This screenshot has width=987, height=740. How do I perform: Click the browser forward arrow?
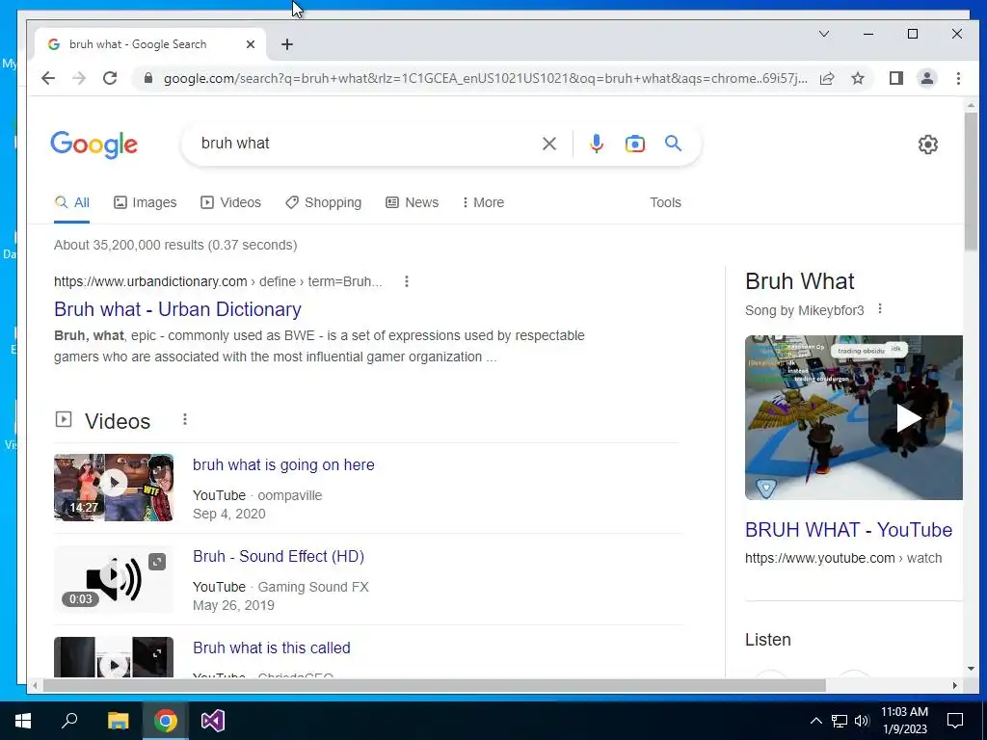79,78
